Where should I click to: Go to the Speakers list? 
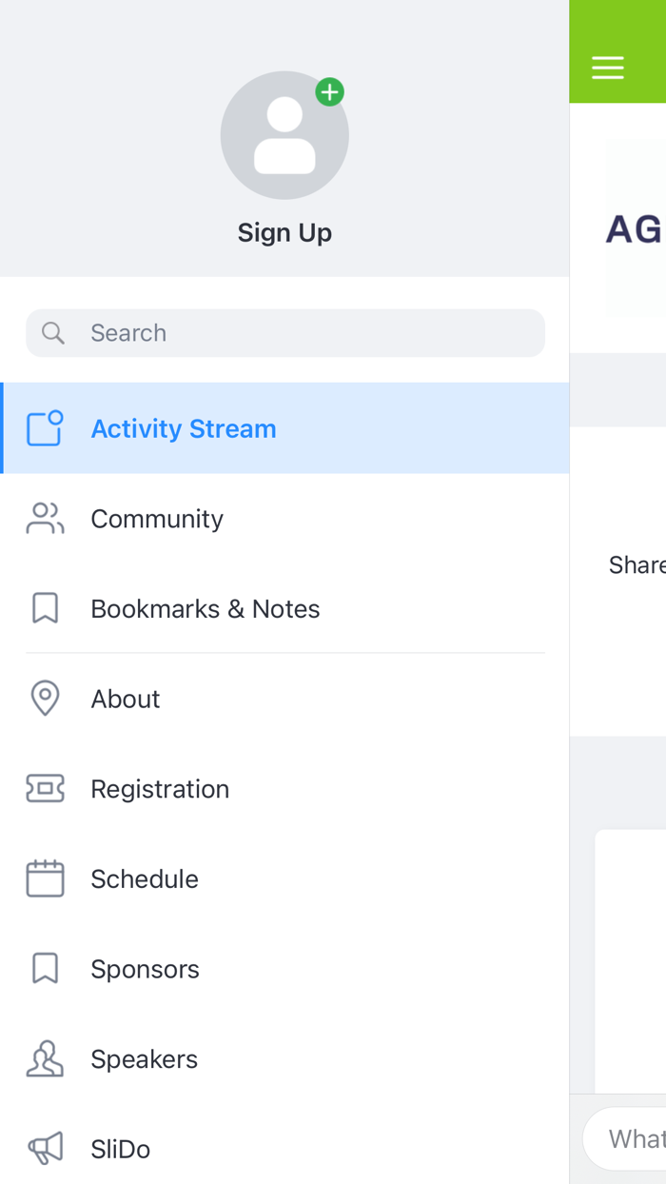(144, 1058)
